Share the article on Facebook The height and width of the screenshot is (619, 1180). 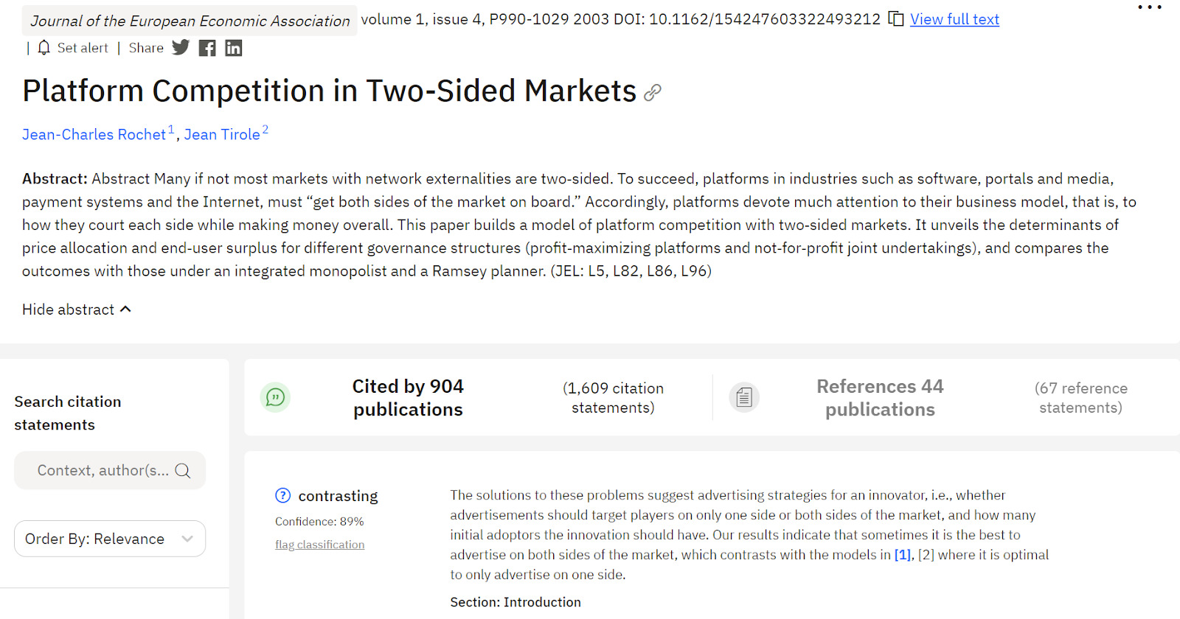pyautogui.click(x=206, y=47)
